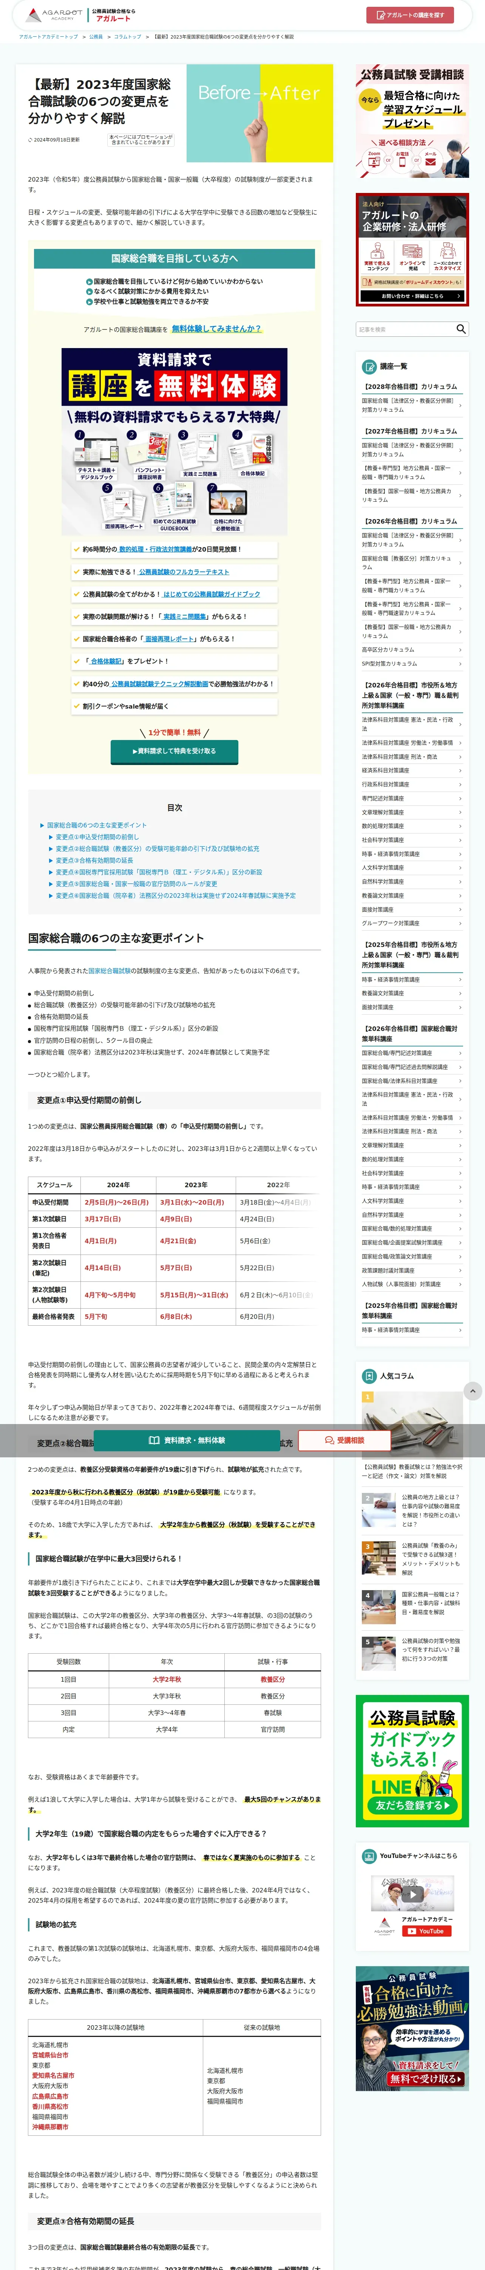Open 公務員試験 受講相談 sidebar banner
485x2270 pixels.
412,121
